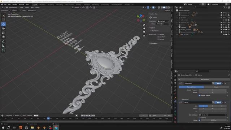Enable Affect Only Locations checkbox

158,37
